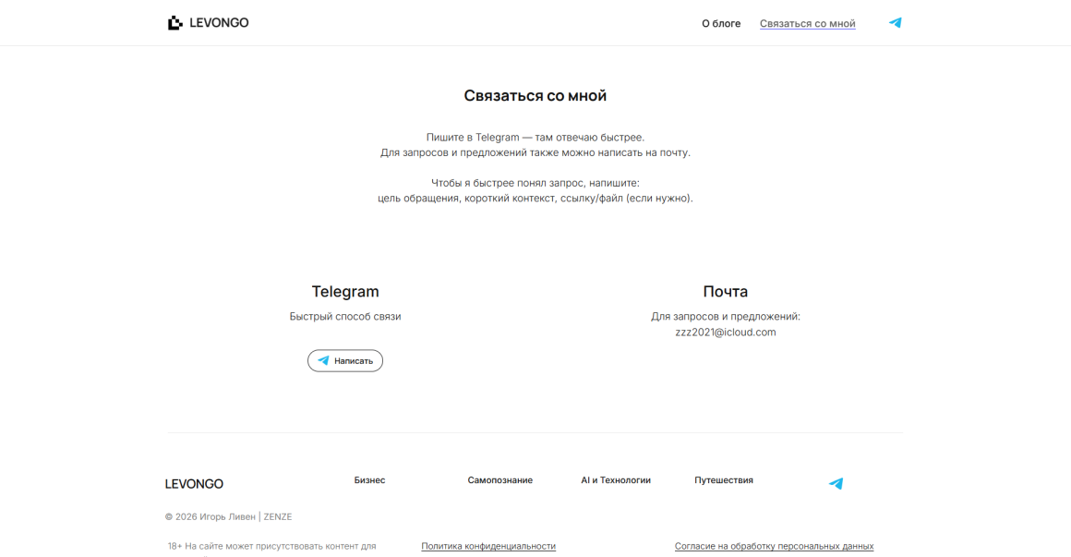Open Telegram via the header paper plane icon

pos(895,23)
